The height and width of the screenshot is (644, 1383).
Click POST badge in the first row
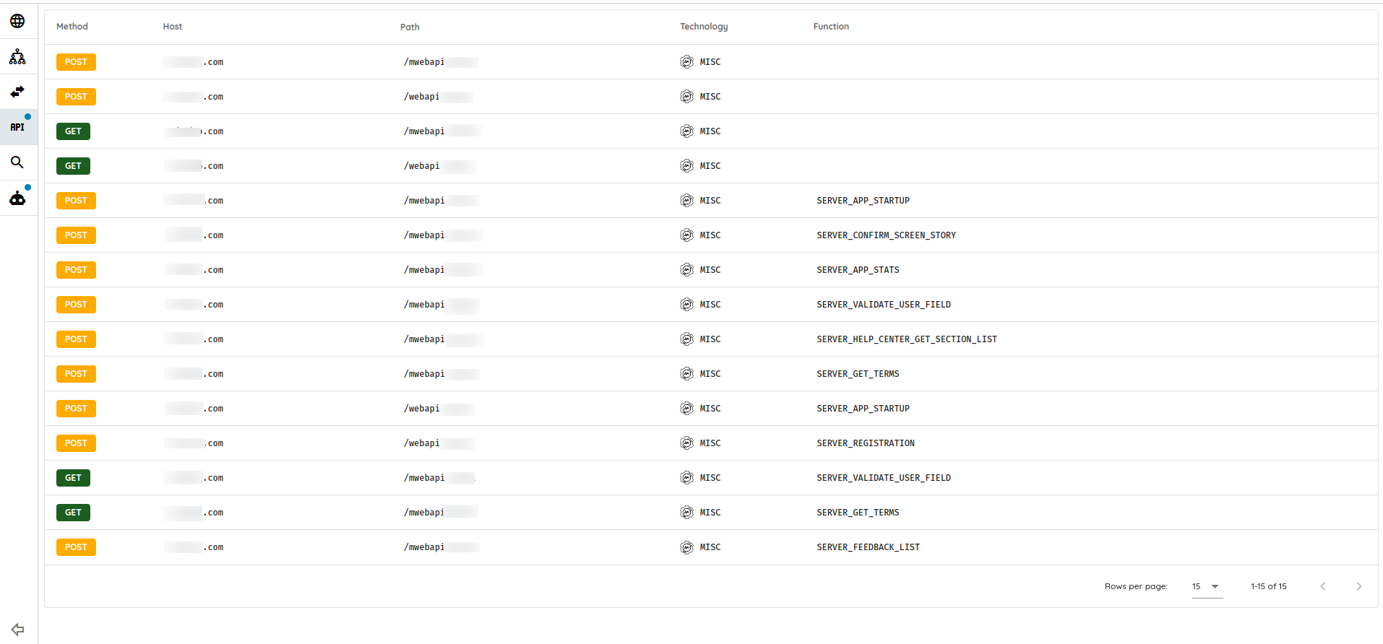(76, 62)
